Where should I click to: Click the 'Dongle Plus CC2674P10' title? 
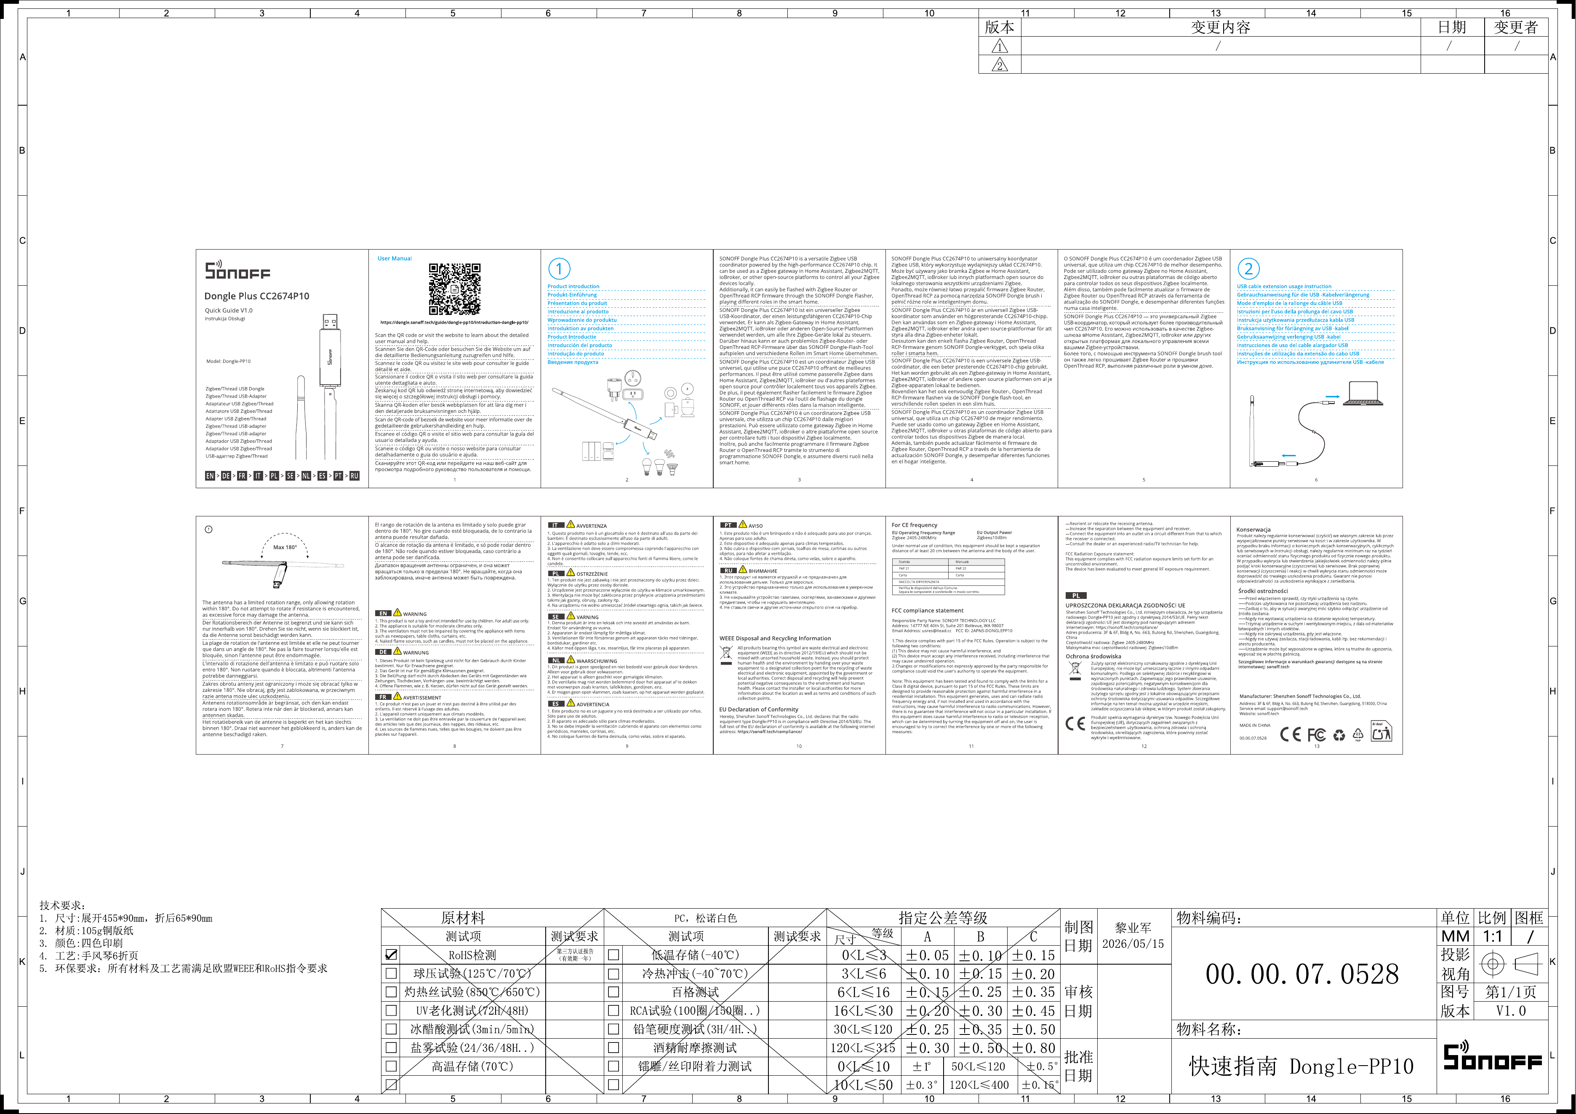(257, 296)
